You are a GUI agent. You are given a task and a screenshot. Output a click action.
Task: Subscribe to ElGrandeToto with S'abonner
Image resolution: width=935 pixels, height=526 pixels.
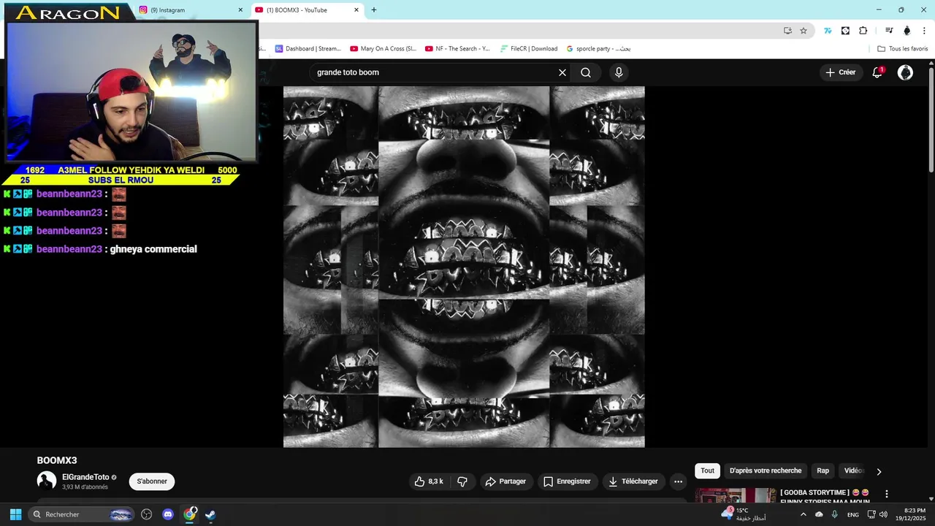pos(152,481)
